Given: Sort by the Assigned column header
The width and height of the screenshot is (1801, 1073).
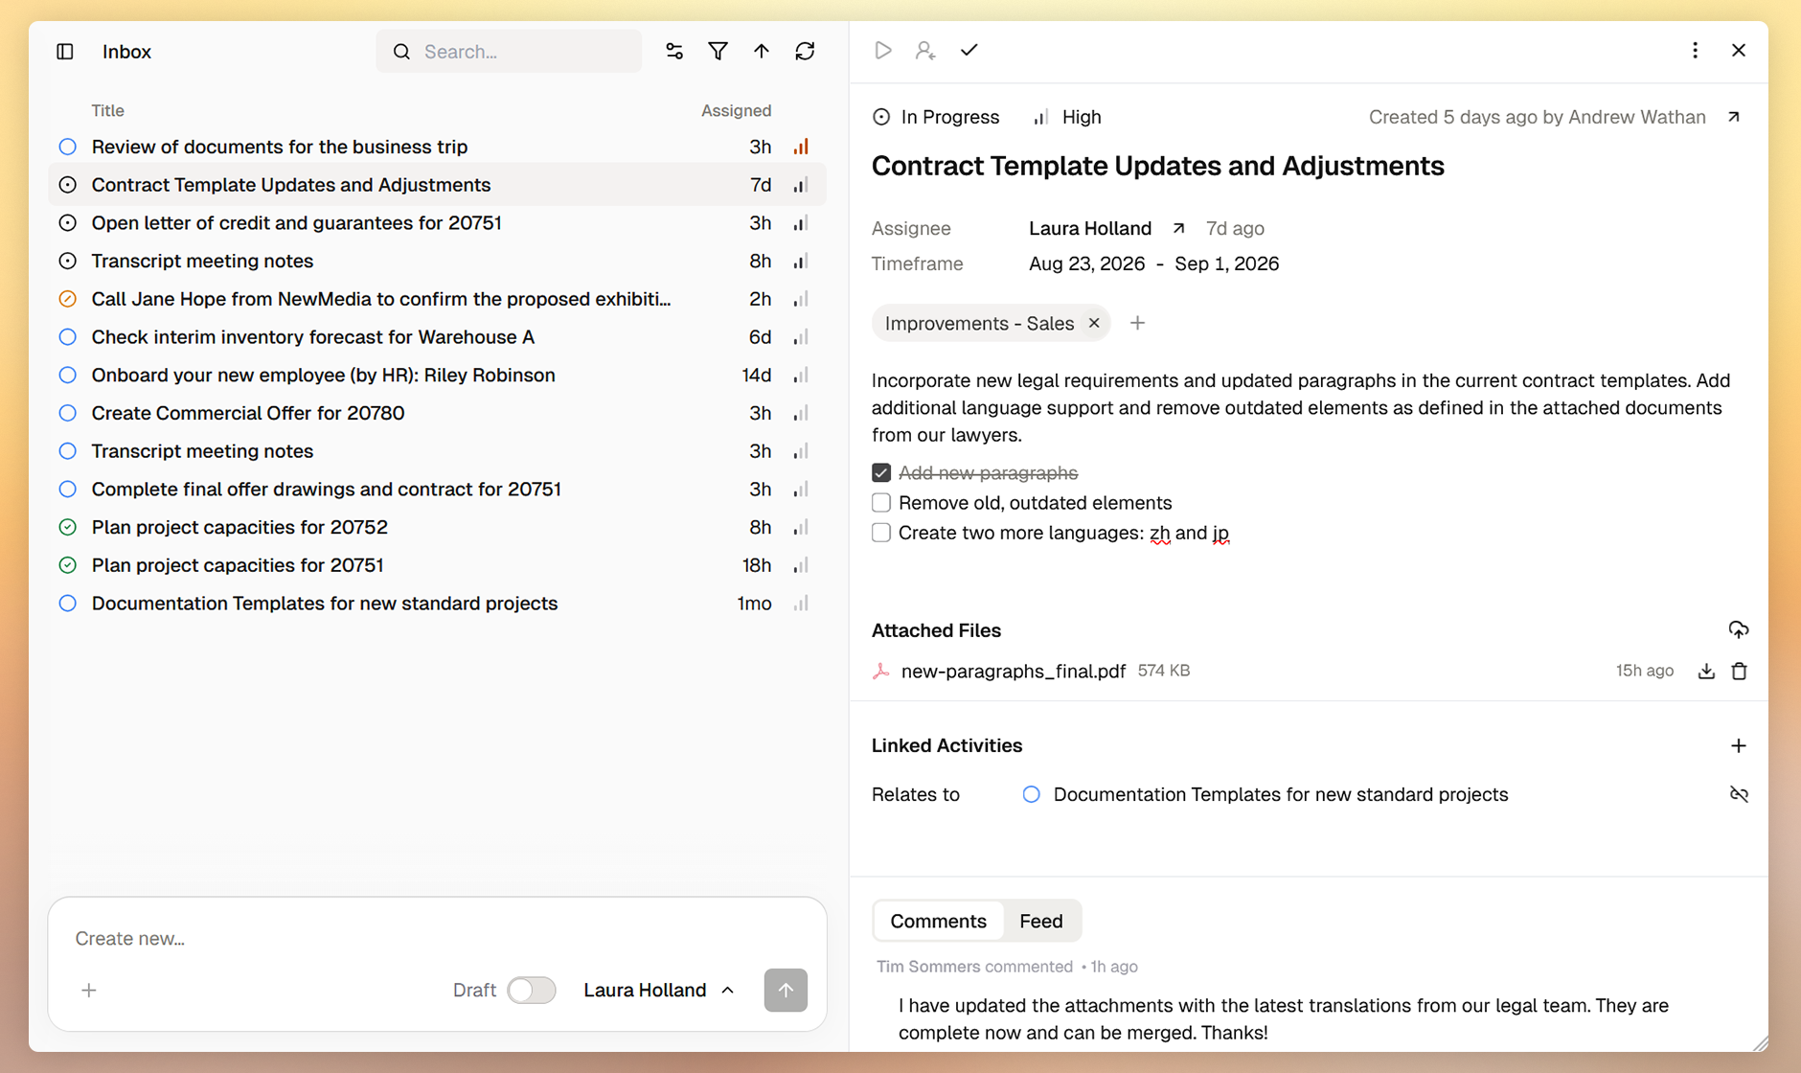Looking at the screenshot, I should tap(736, 110).
